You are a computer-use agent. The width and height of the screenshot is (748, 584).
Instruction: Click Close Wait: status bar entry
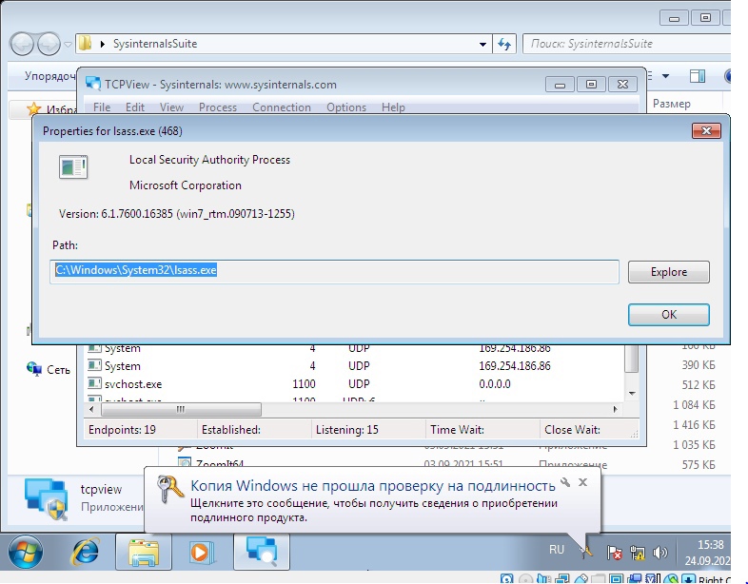572,430
